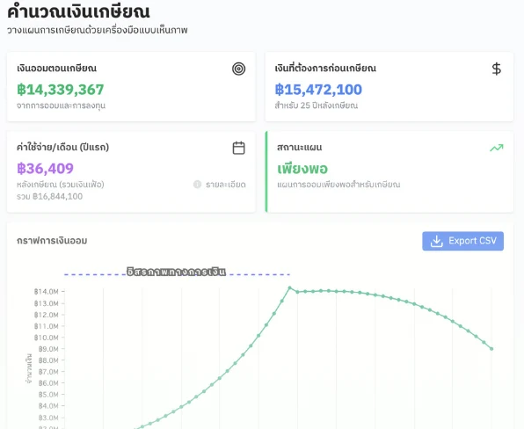
Task: Select the ฿36,409 monthly expense value
Action: 45,169
